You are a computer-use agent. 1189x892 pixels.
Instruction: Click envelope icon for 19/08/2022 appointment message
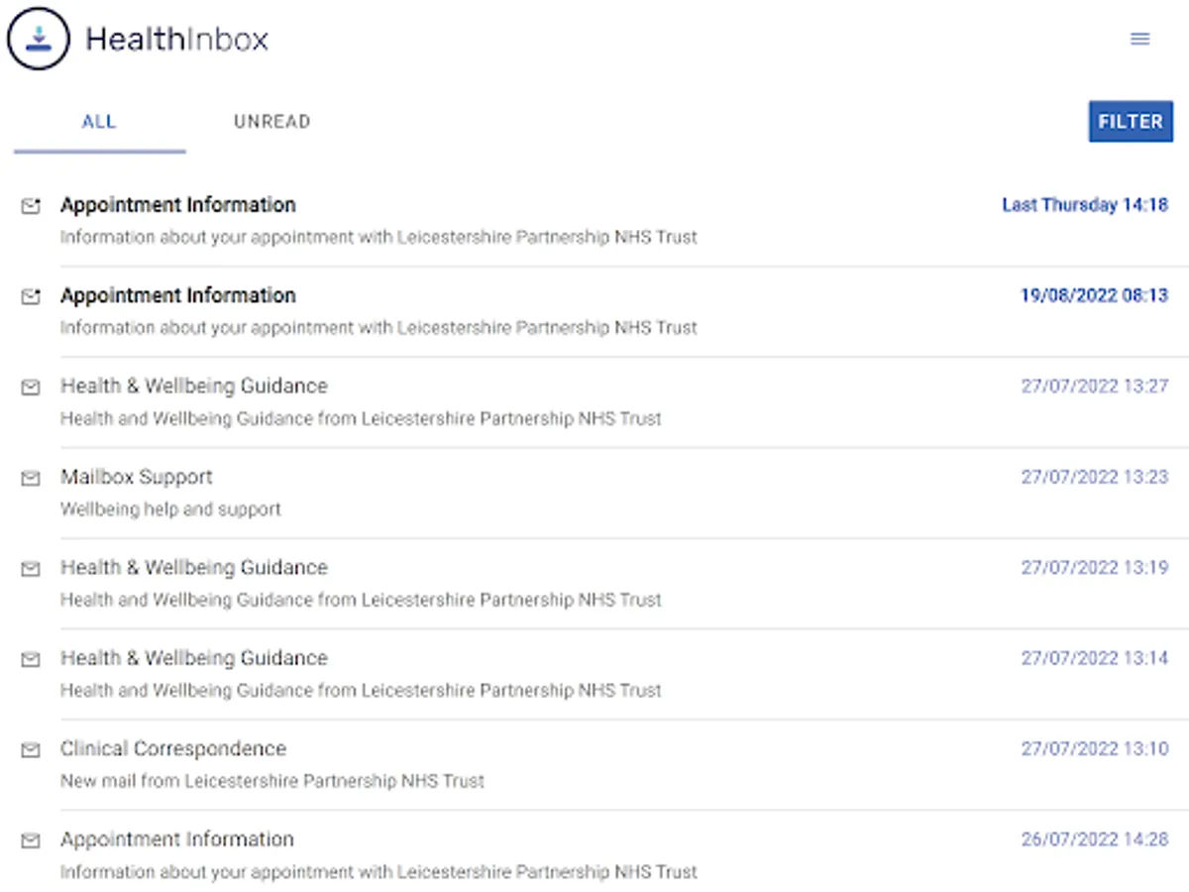[31, 296]
